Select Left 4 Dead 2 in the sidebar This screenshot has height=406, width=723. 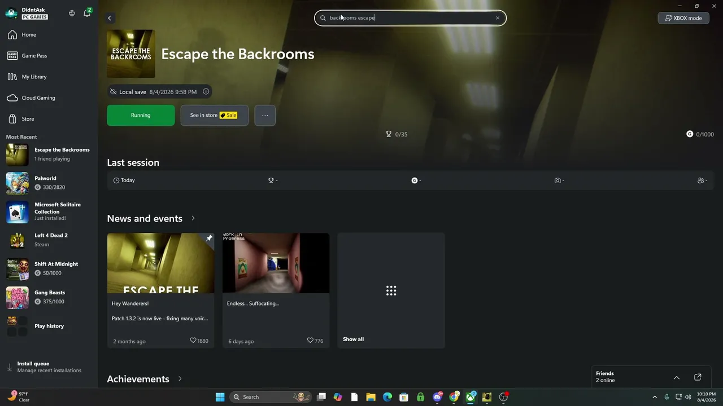(49, 240)
